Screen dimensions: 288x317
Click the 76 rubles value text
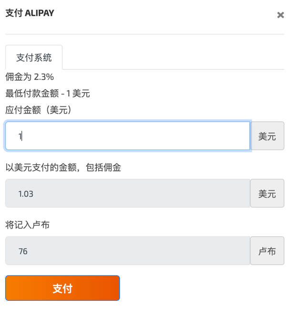23,251
